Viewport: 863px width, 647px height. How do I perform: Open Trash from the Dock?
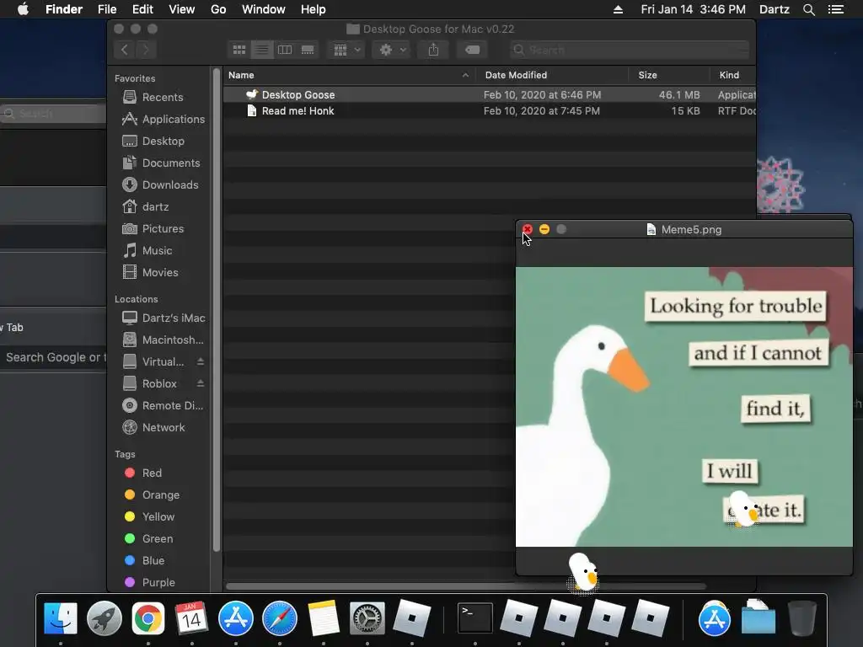coord(802,618)
